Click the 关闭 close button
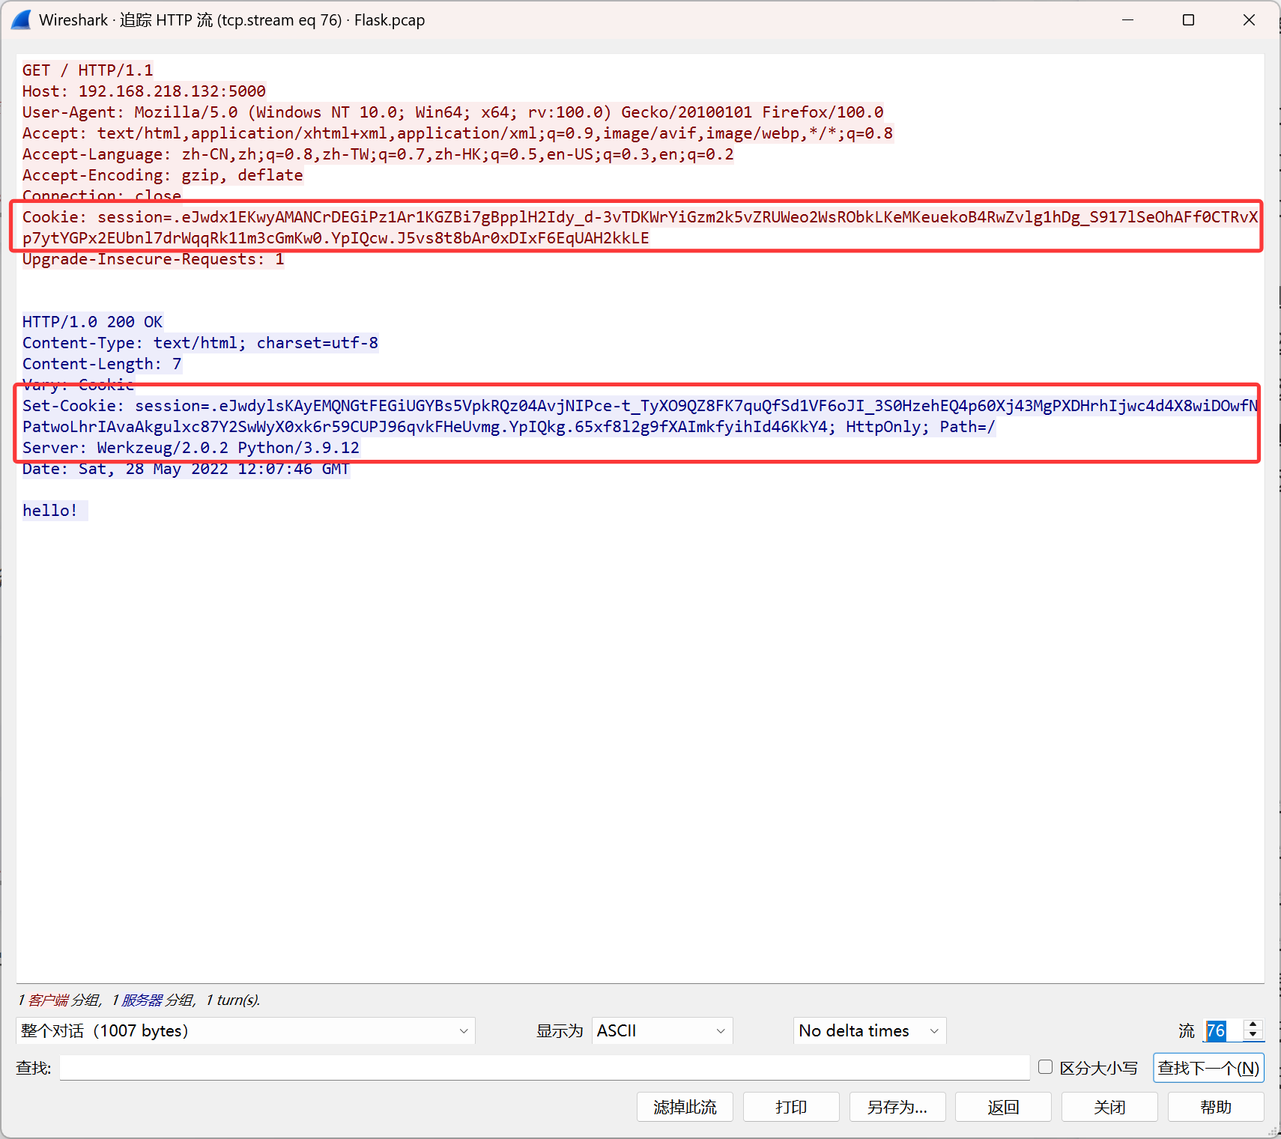1281x1139 pixels. (1110, 1107)
